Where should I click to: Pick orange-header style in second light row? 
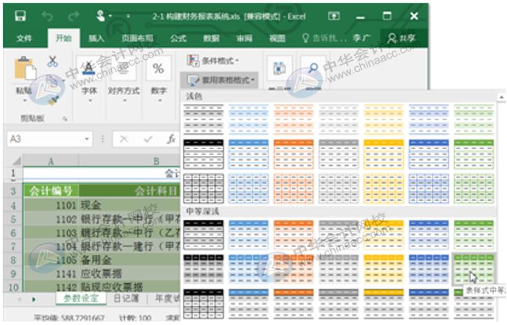[x=294, y=154]
